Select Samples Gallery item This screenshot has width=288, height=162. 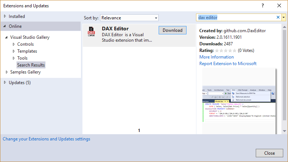[x=25, y=72]
